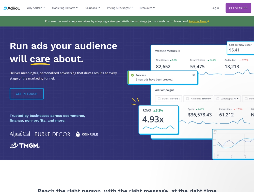The image size is (254, 192).
Task: Enable the Status filter checkbox
Action: [159, 99]
